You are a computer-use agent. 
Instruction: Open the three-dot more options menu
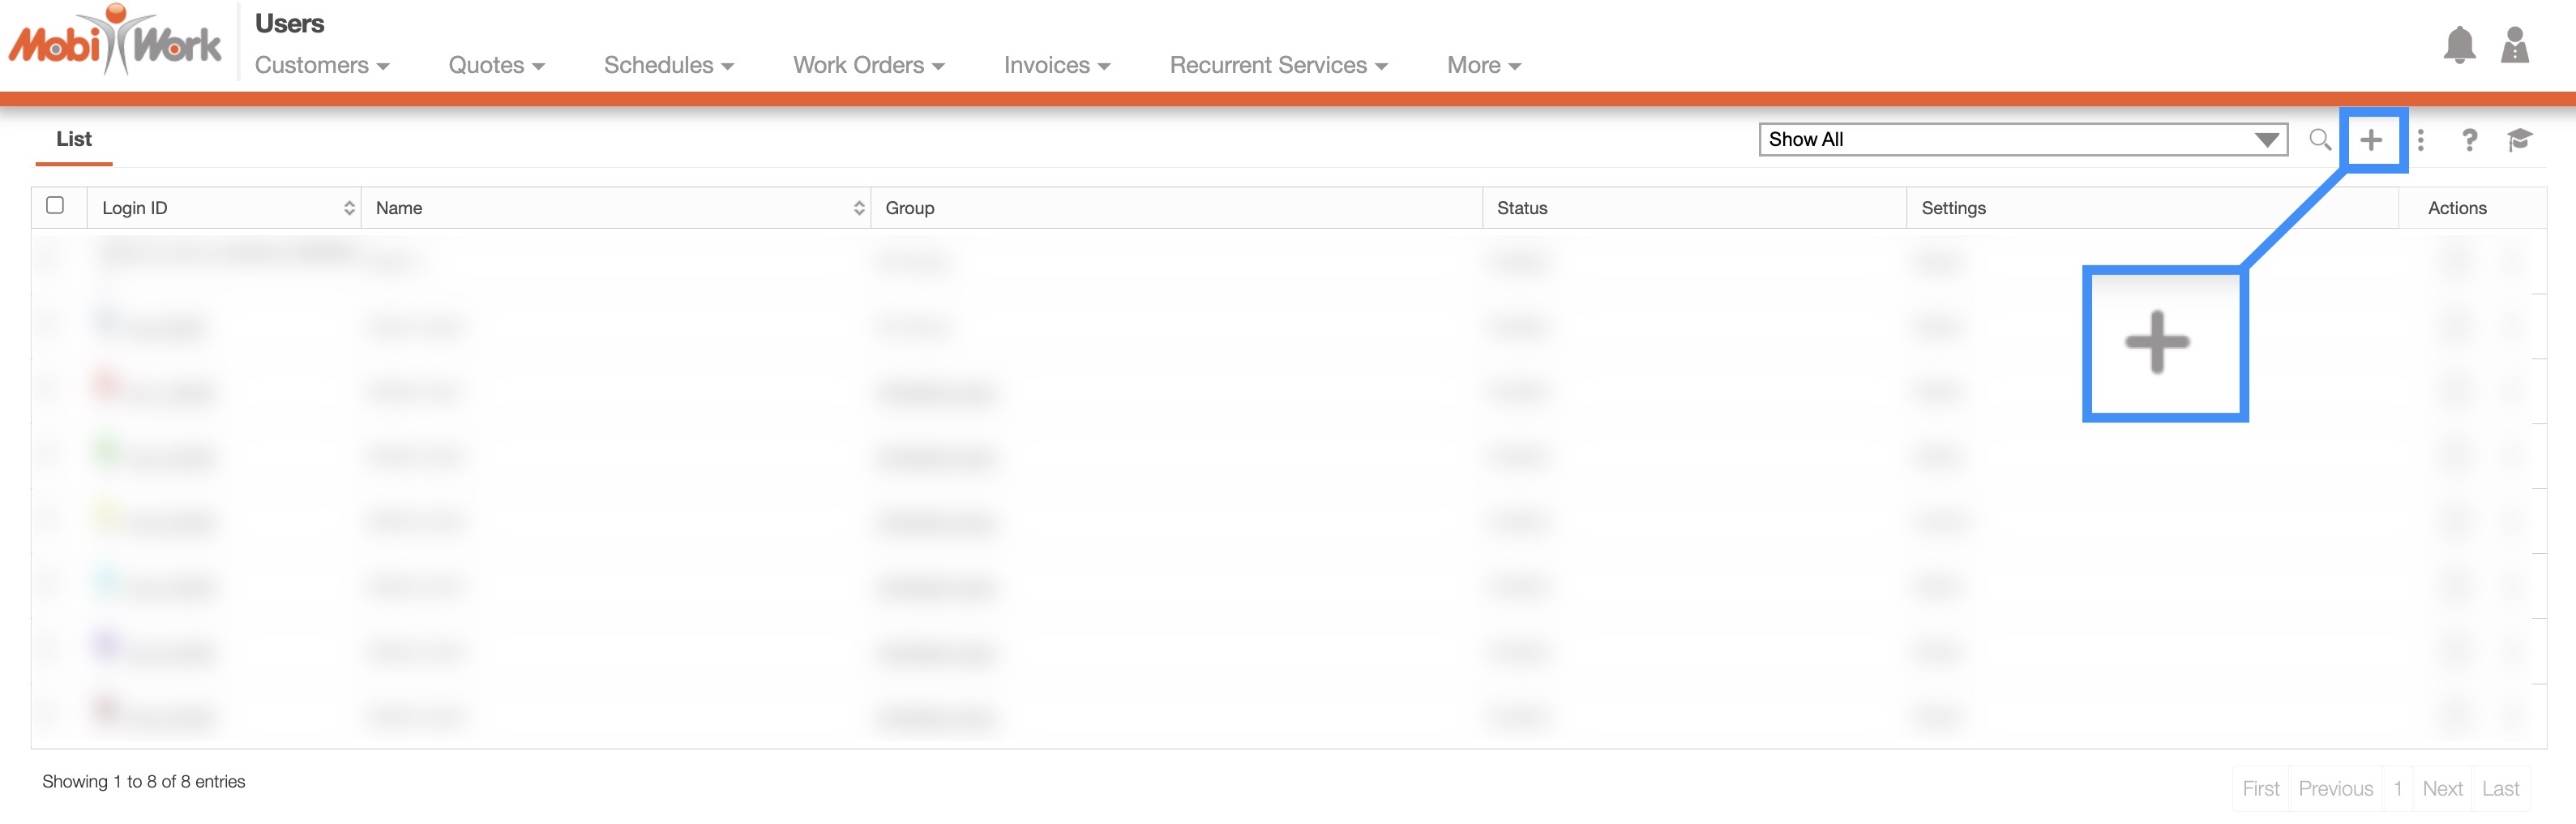pos(2420,140)
